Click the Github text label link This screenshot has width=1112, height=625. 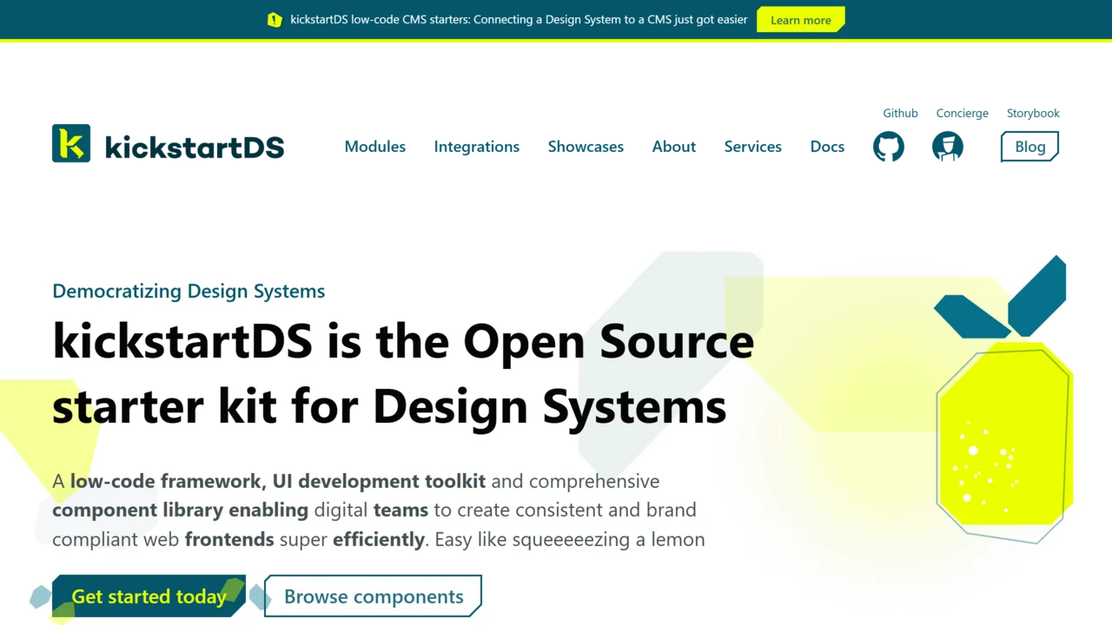[x=900, y=114]
